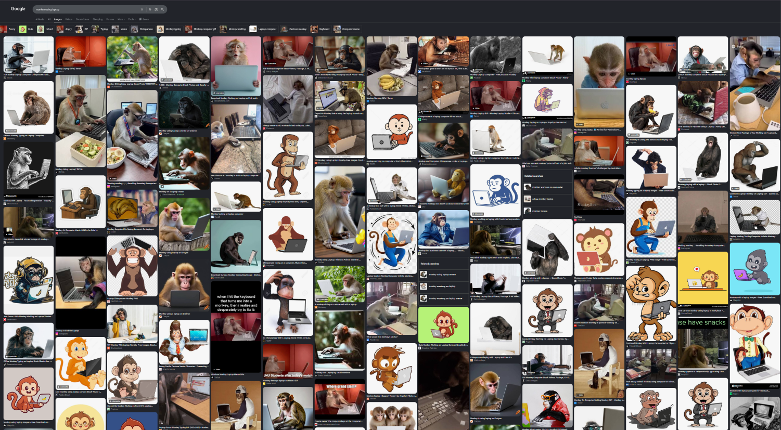The width and height of the screenshot is (781, 430).
Task: Open the Videos tab
Action: point(69,19)
